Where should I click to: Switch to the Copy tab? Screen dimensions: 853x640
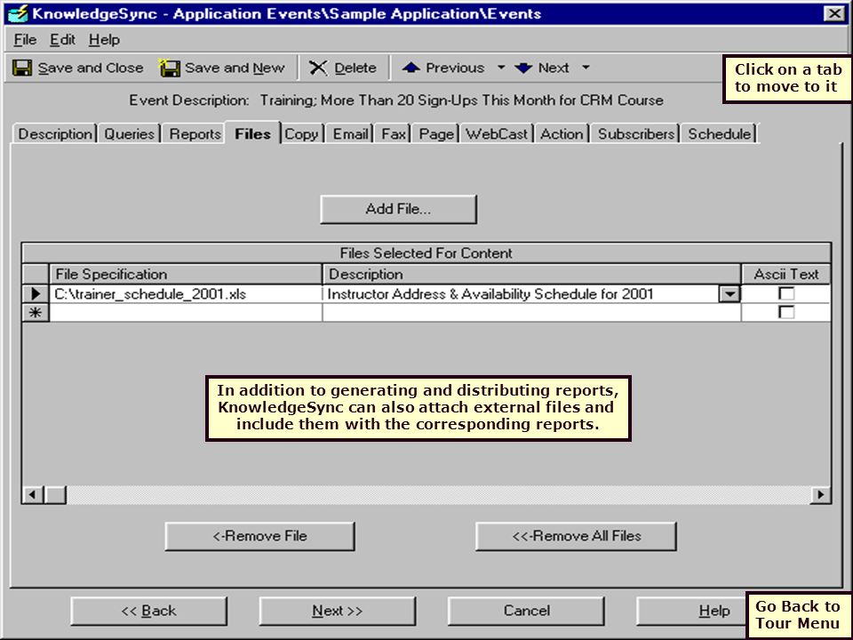pos(301,134)
